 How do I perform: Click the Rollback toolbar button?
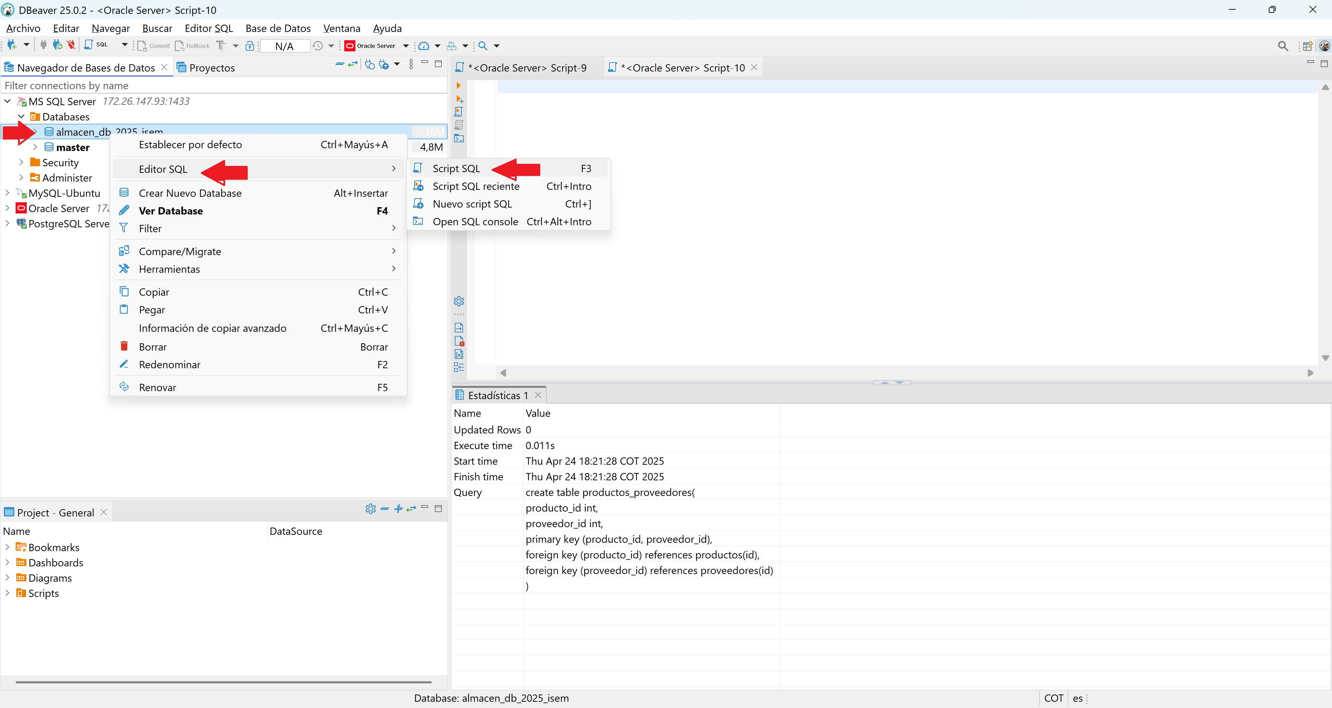[x=192, y=46]
